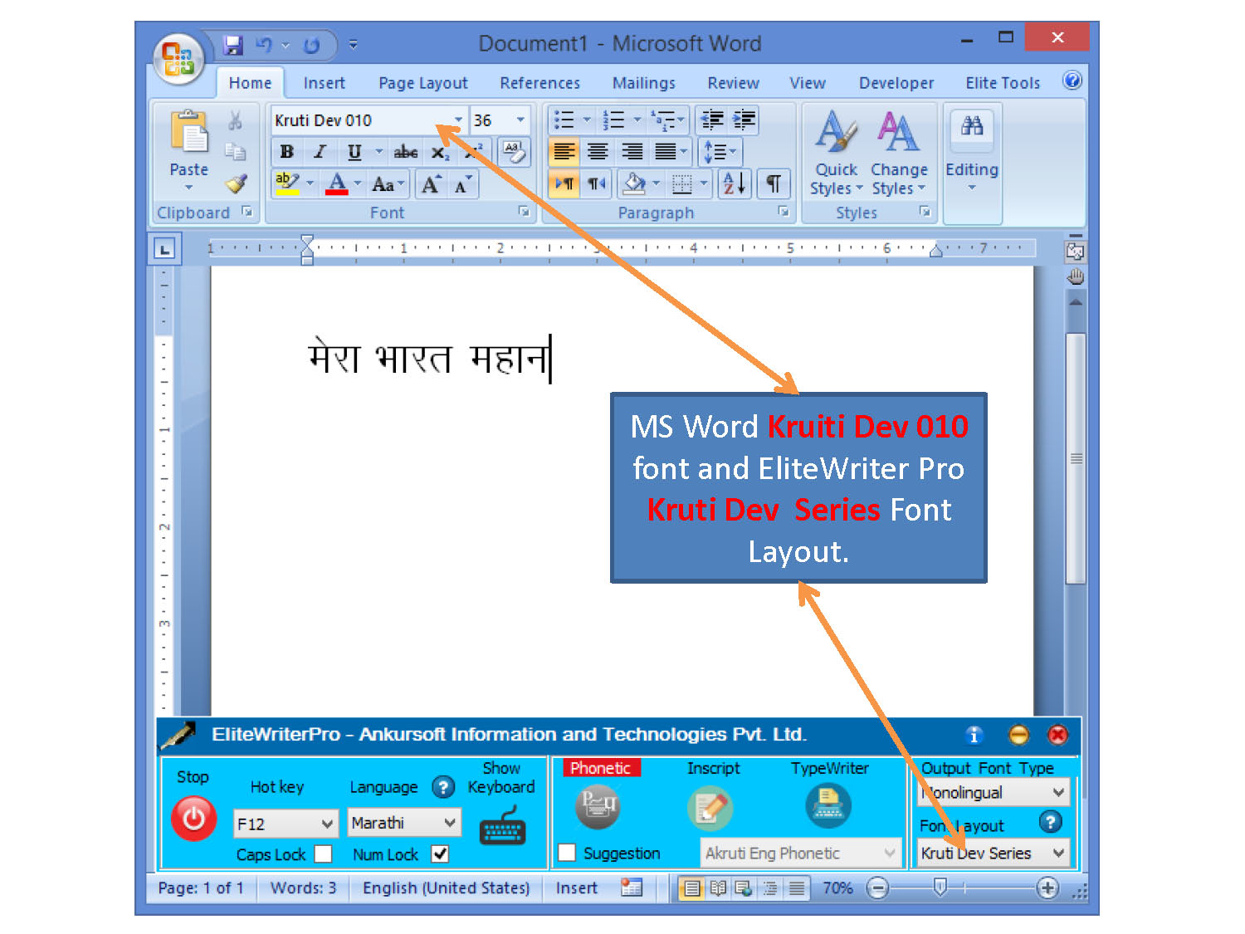1245x934 pixels.
Task: Increase the paragraph indent
Action: (x=744, y=120)
